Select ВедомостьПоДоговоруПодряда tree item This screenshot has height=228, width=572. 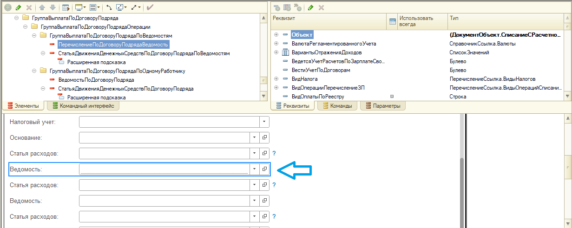[x=89, y=80]
